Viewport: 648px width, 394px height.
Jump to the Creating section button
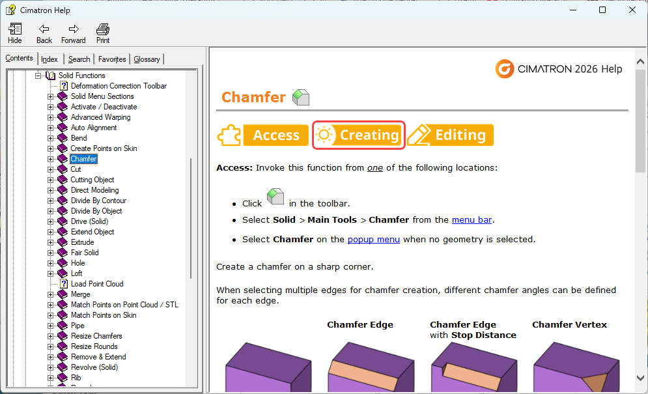pos(359,135)
